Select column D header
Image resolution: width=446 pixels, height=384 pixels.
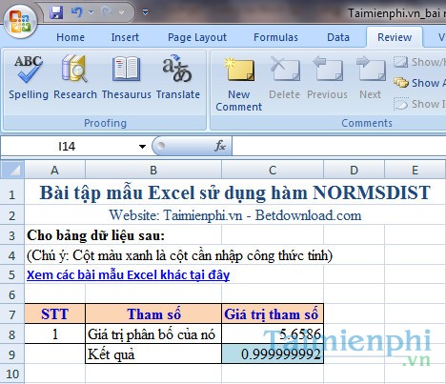[x=354, y=170]
